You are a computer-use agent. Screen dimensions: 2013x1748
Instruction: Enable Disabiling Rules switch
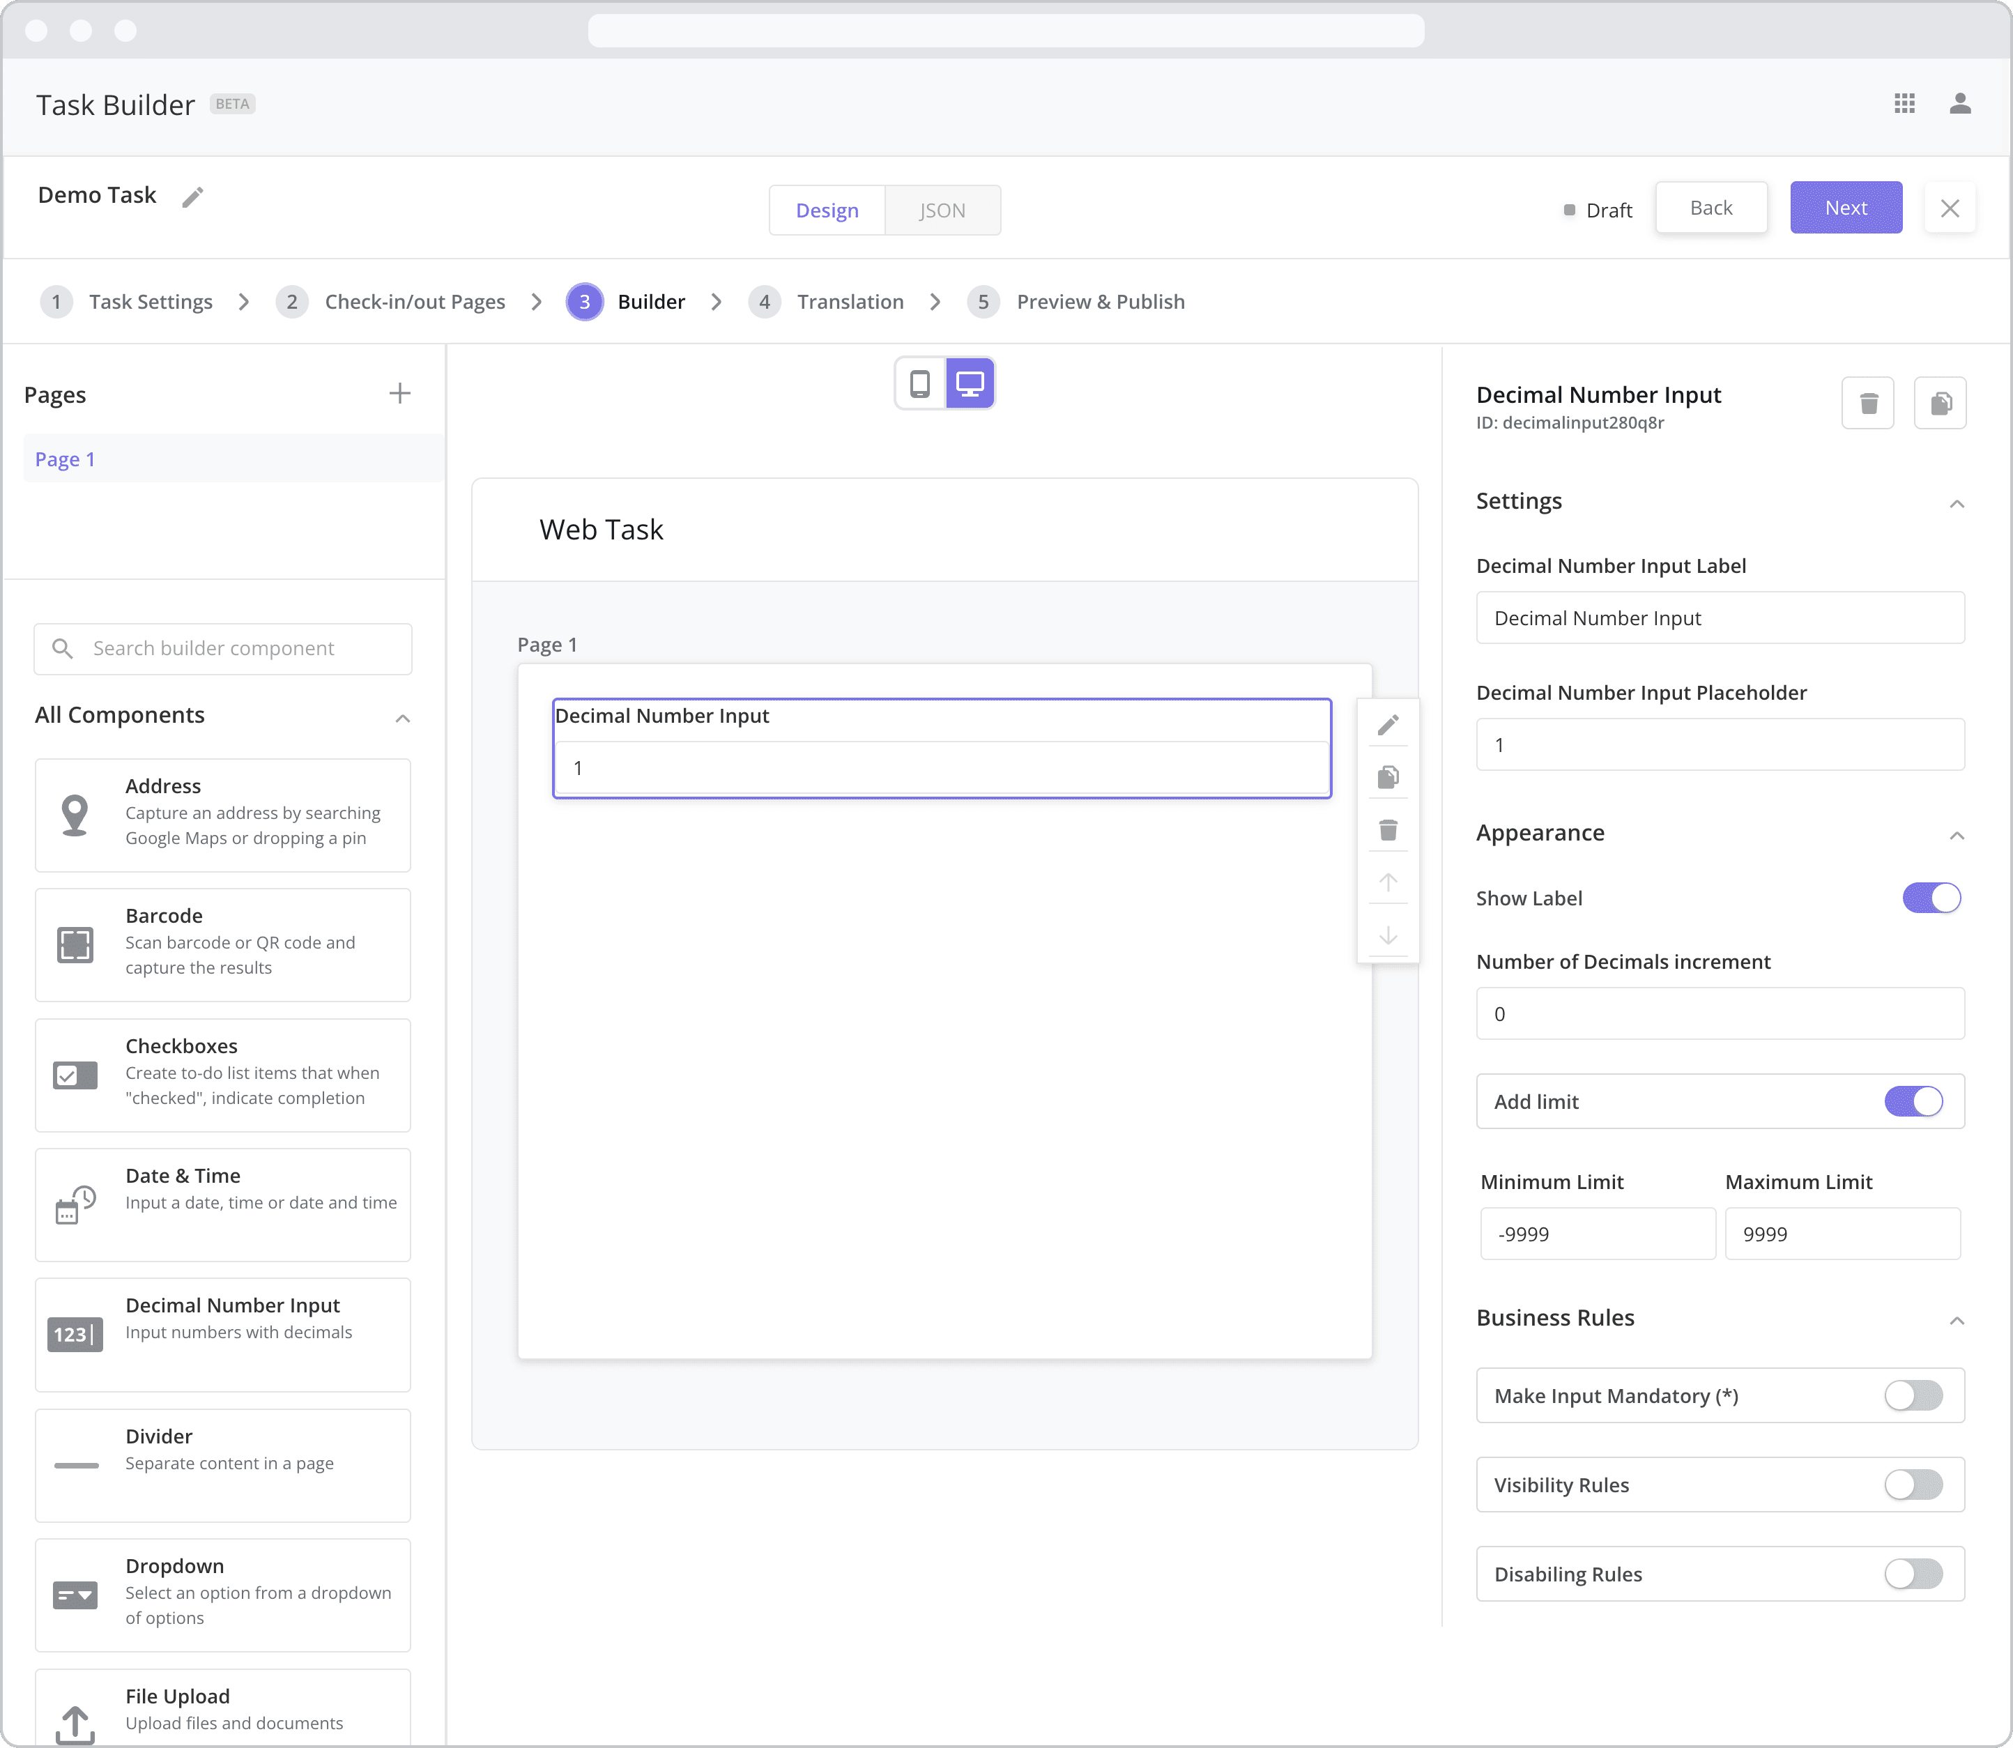tap(1913, 1573)
